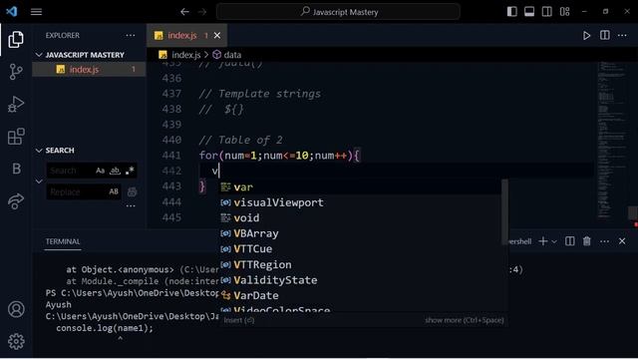
Task: Close the index.js tab
Action: [x=217, y=36]
